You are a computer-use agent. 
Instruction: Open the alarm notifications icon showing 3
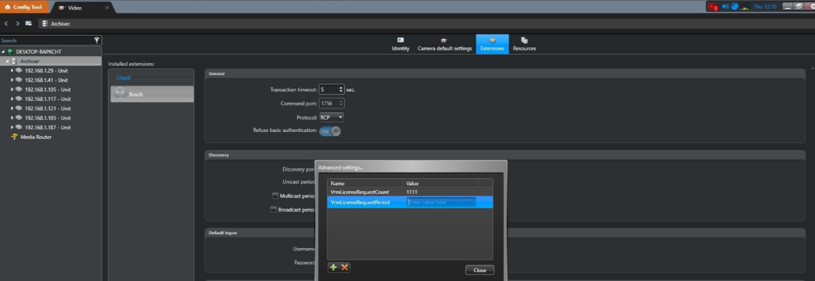pos(713,7)
